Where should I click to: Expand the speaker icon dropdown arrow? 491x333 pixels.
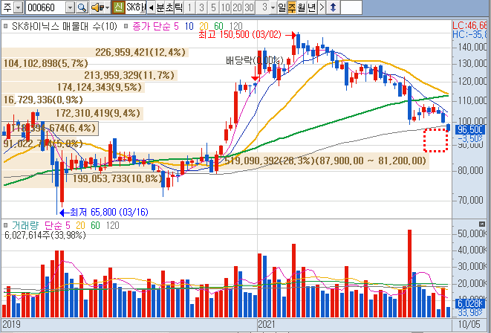pyautogui.click(x=108, y=7)
